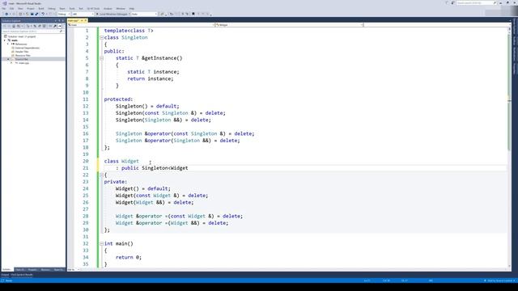This screenshot has height=291, width=518.
Task: Toggle Auto Hide pin on Solution Explorer
Action: [x=59, y=20]
